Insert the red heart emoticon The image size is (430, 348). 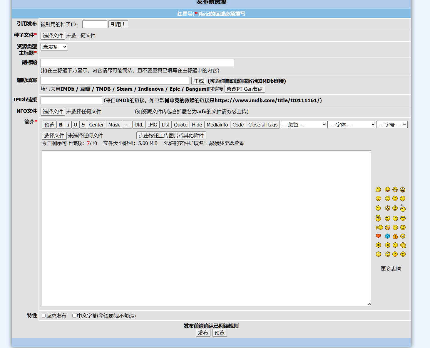tap(378, 236)
